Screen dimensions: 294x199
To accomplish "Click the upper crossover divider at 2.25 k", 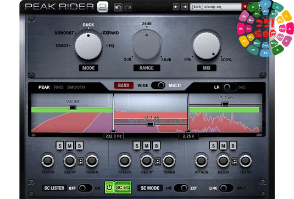I will click(x=188, y=113).
